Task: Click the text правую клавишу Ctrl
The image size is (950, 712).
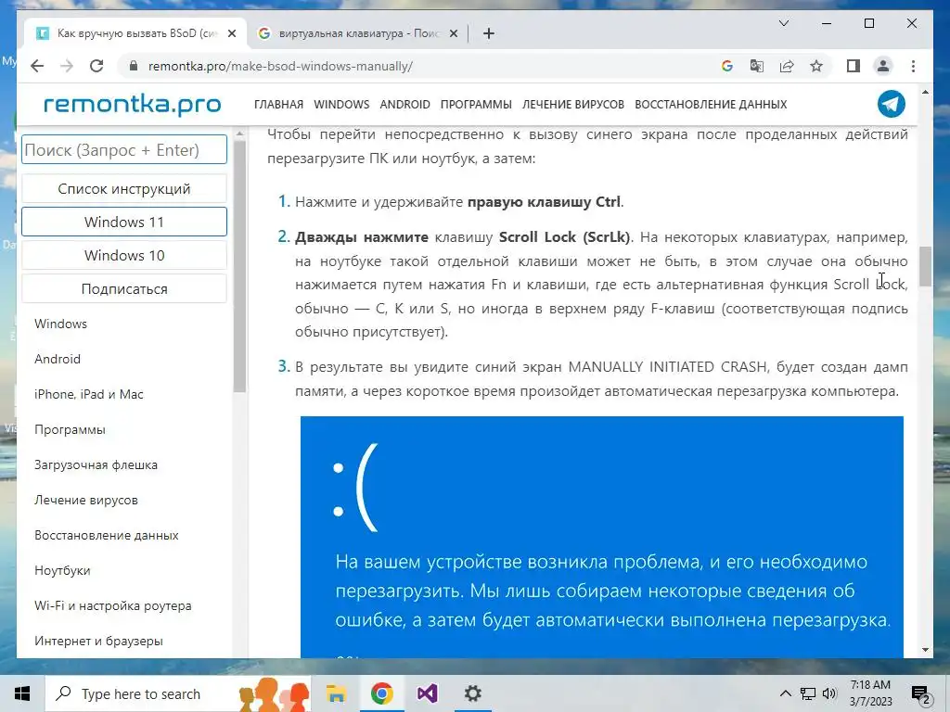Action: click(x=544, y=201)
